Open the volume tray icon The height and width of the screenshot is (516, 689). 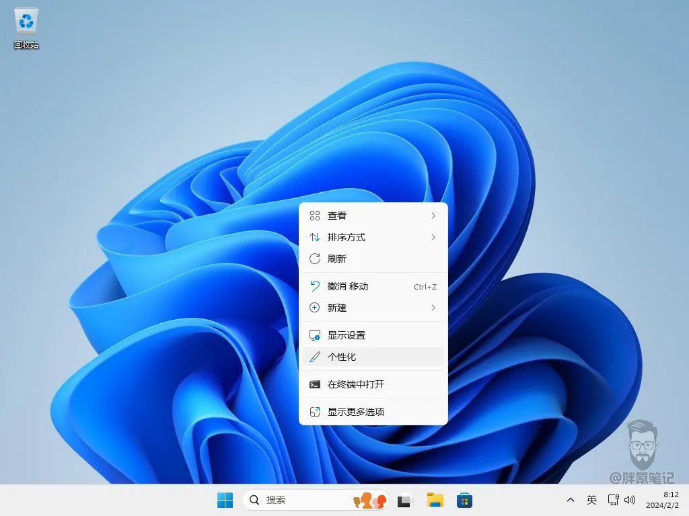pyautogui.click(x=630, y=500)
